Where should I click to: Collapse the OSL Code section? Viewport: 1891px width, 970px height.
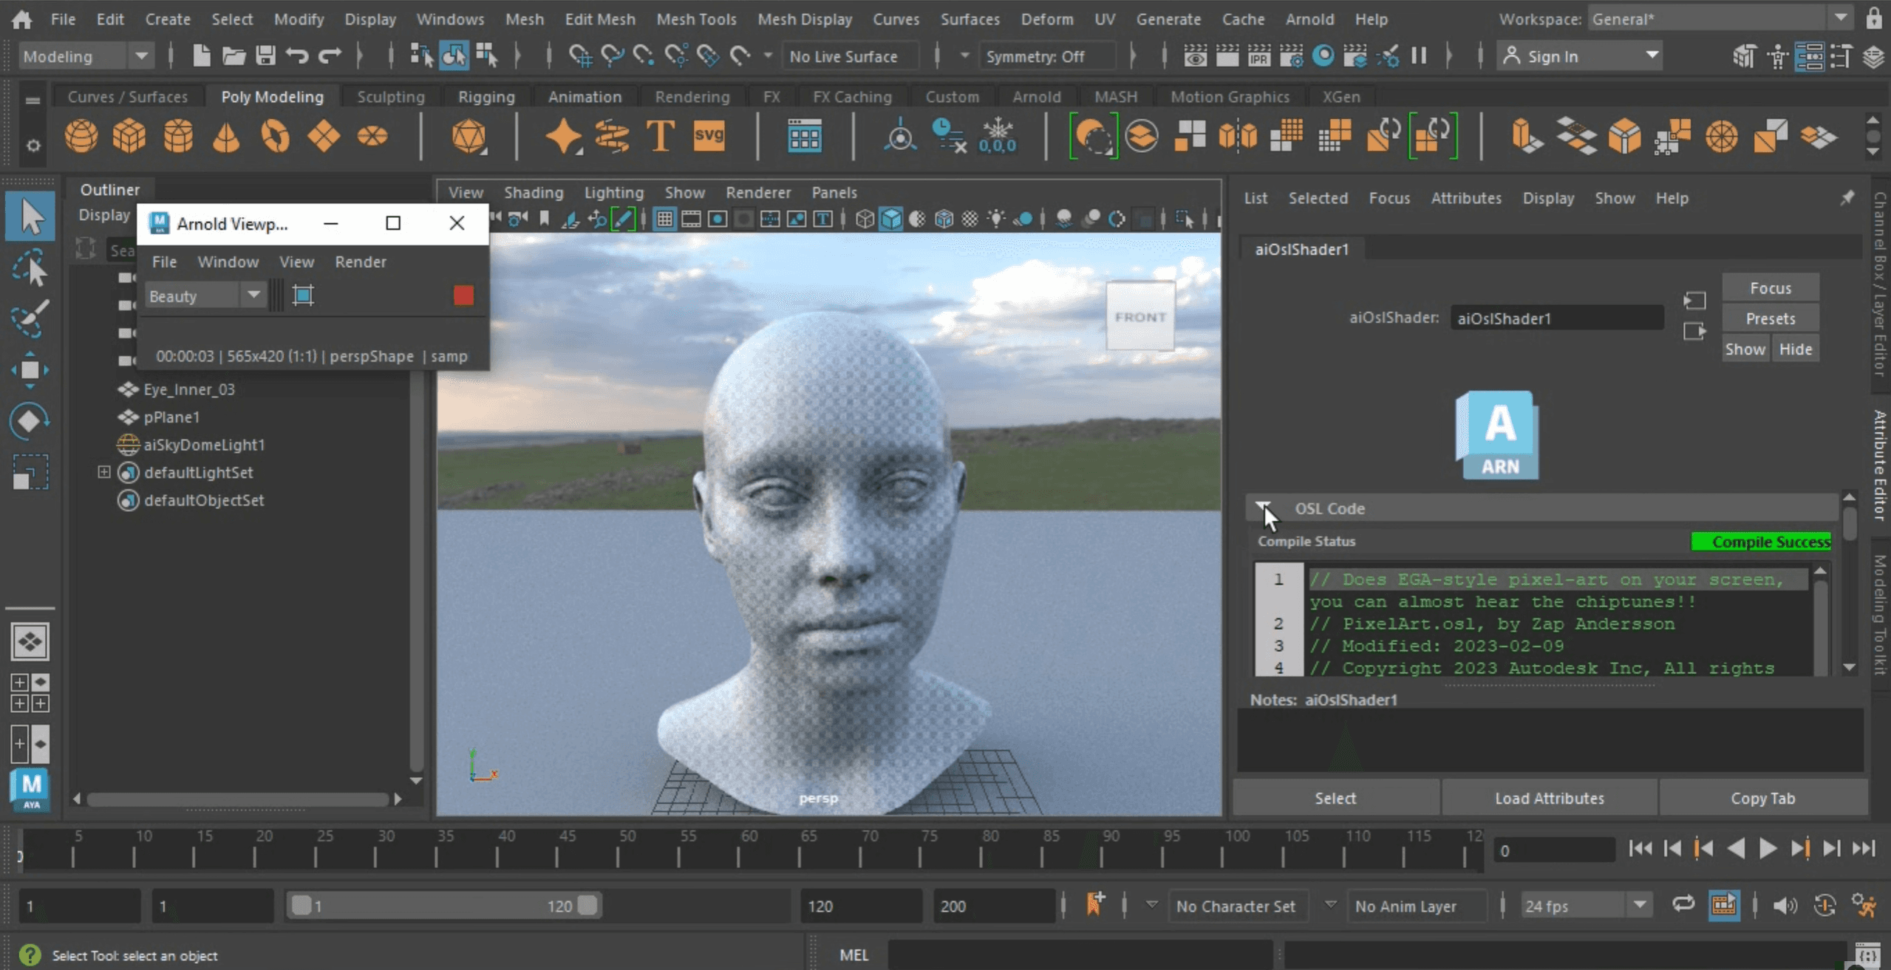[x=1264, y=508]
